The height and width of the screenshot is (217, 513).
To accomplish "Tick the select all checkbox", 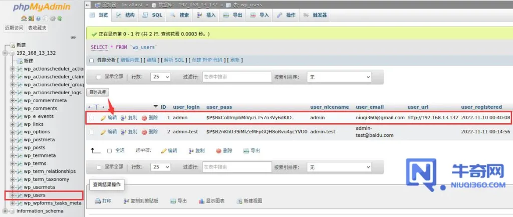I will (110, 151).
